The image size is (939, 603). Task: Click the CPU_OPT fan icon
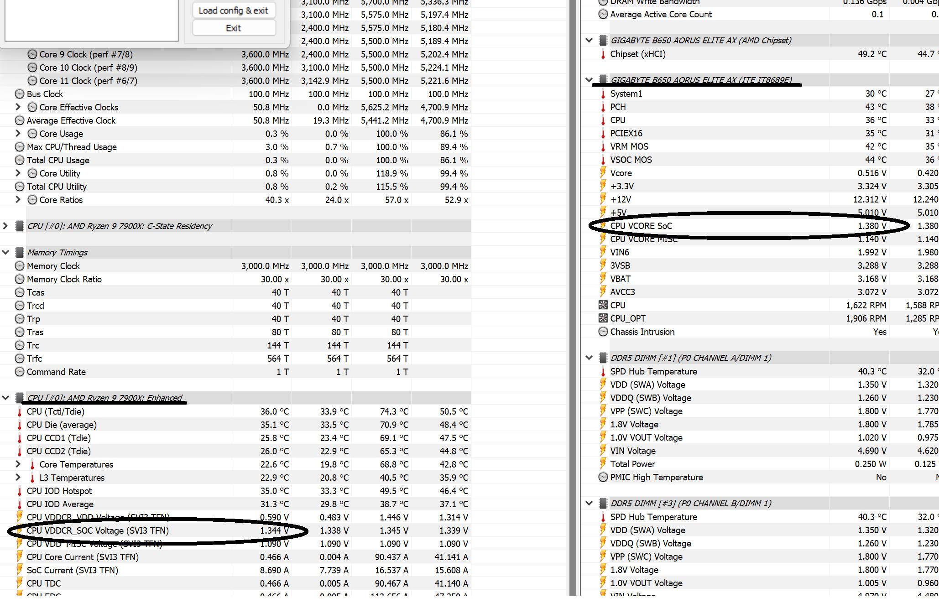(x=603, y=318)
